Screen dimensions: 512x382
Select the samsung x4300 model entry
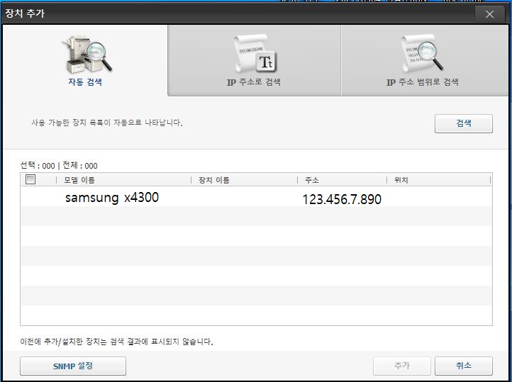click(x=112, y=198)
